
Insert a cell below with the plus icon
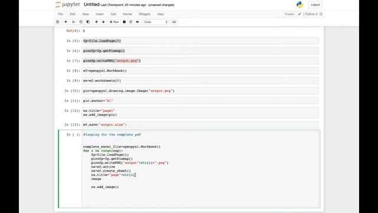(x=66, y=22)
